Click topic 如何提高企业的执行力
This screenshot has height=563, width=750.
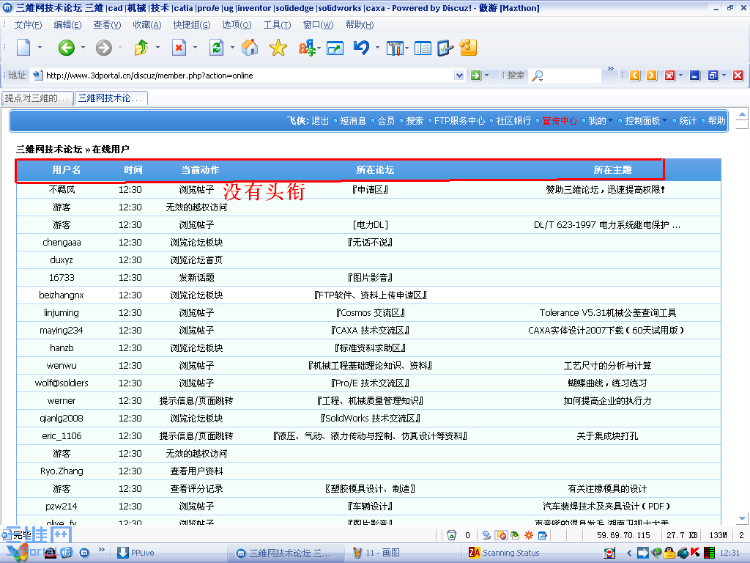pyautogui.click(x=607, y=401)
